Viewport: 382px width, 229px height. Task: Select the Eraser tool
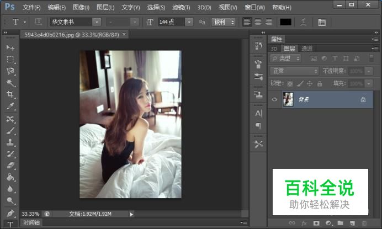10,166
